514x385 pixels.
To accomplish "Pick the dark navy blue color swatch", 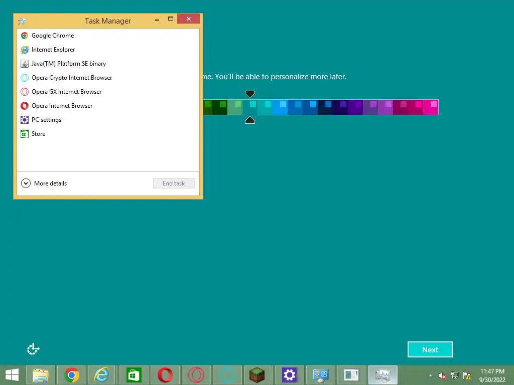I will [x=325, y=107].
